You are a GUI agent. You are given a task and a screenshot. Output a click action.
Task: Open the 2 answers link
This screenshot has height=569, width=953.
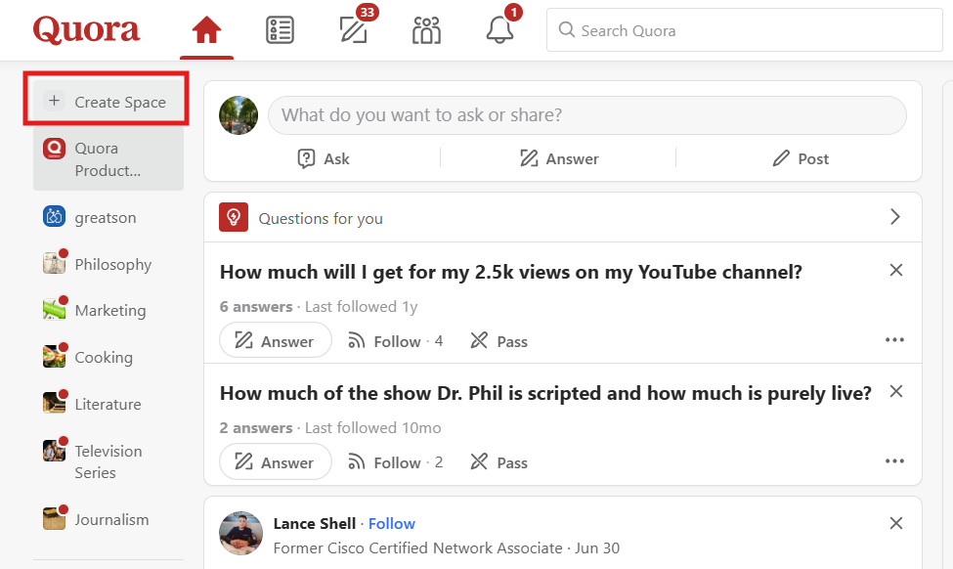tap(256, 428)
